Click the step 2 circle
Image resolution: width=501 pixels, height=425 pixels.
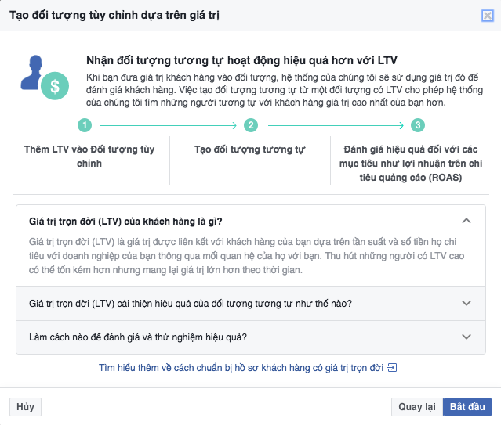tap(251, 125)
